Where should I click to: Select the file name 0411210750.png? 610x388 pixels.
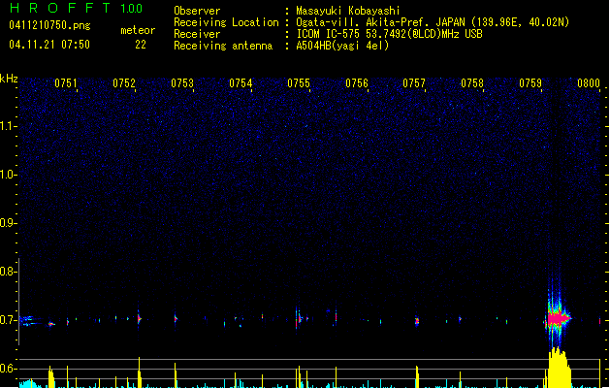(x=49, y=25)
